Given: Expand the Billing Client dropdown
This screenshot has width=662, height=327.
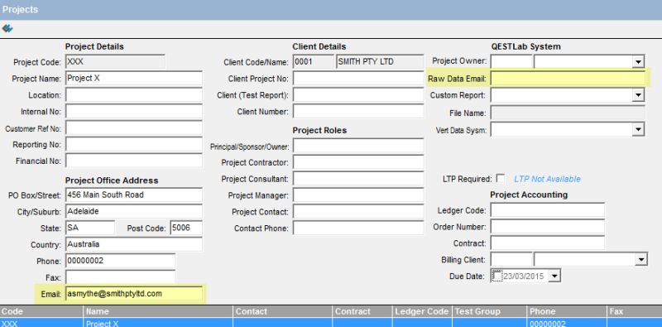Looking at the screenshot, I should pos(641,259).
